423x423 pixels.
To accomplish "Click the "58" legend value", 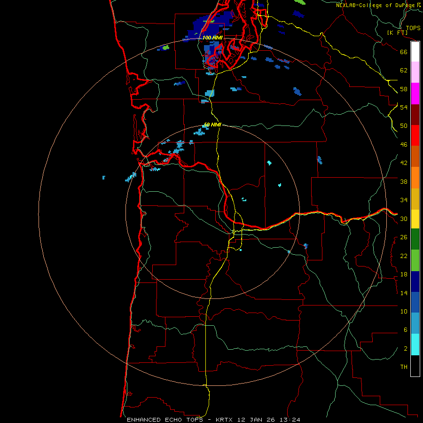I will (x=404, y=89).
